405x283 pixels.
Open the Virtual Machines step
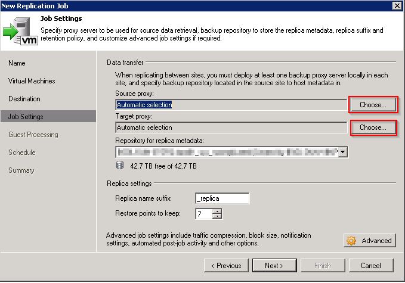pos(32,81)
